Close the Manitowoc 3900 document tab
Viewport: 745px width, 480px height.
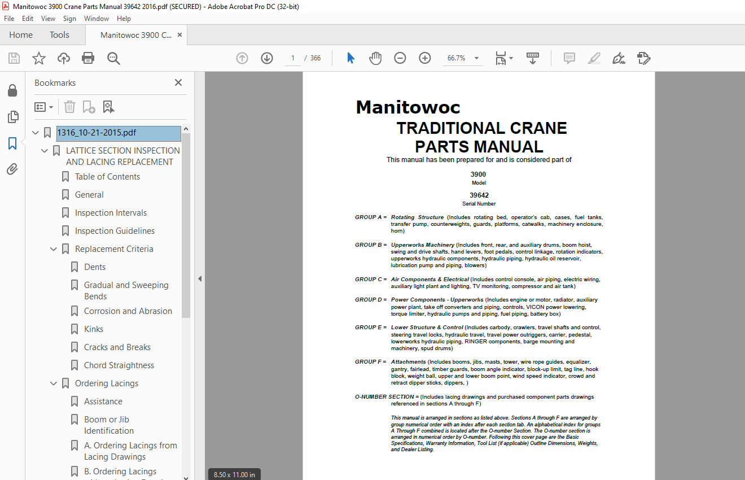tap(179, 35)
